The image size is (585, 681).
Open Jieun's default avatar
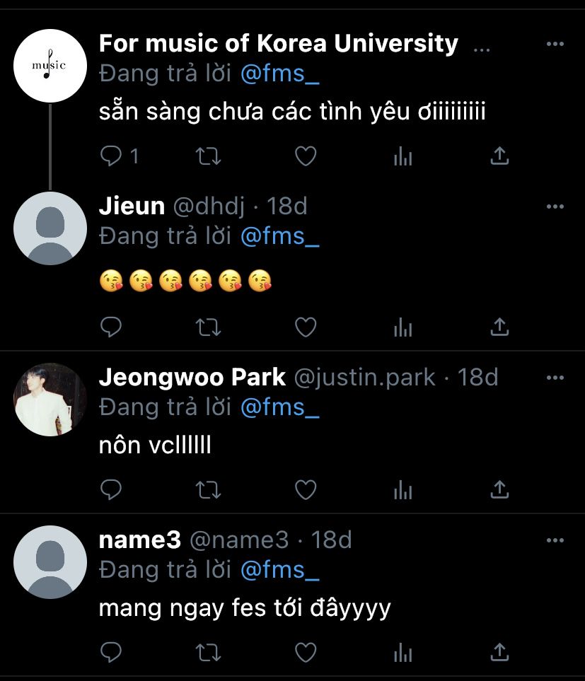click(50, 228)
